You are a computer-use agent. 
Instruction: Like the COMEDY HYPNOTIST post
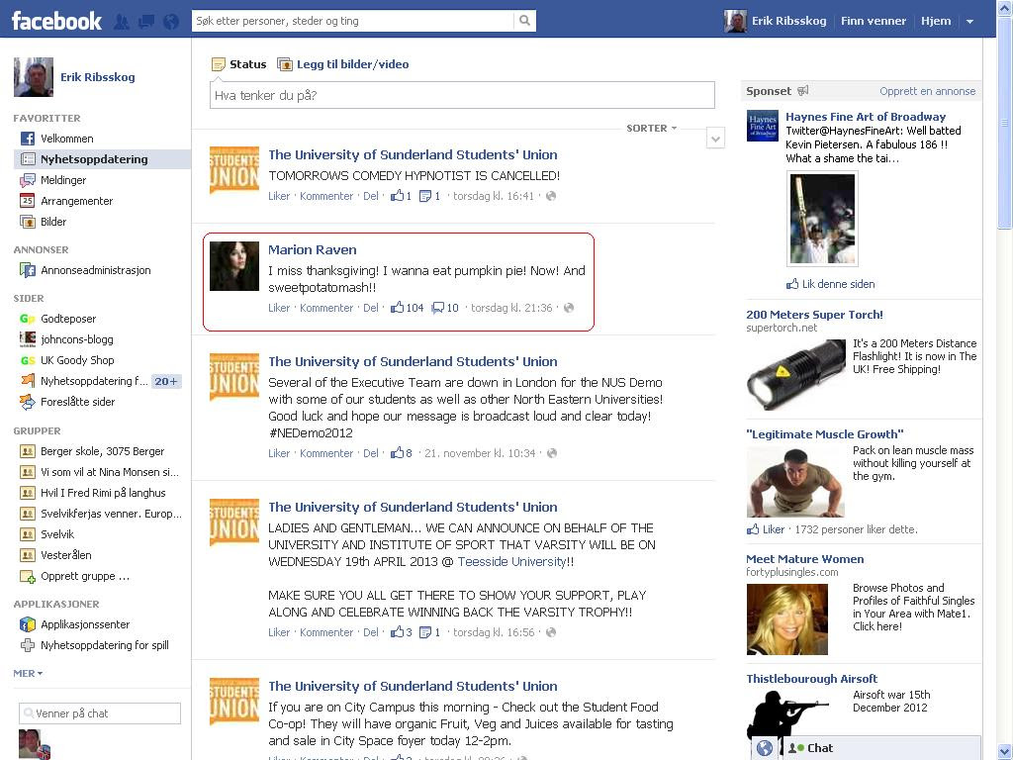pyautogui.click(x=279, y=196)
